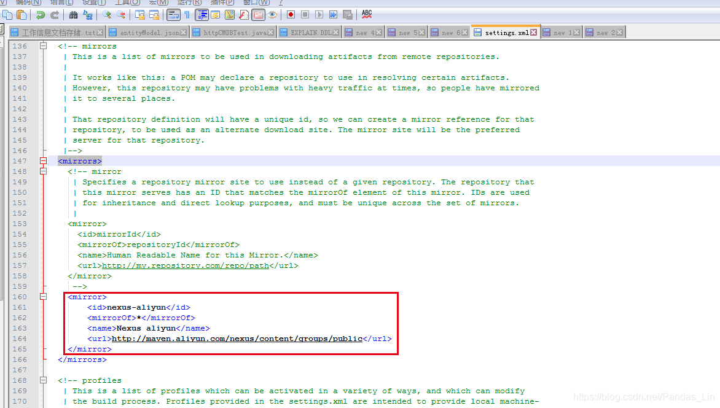The image size is (720, 408).
Task: Collapse the comment fold at line 136
Action: click(x=43, y=46)
